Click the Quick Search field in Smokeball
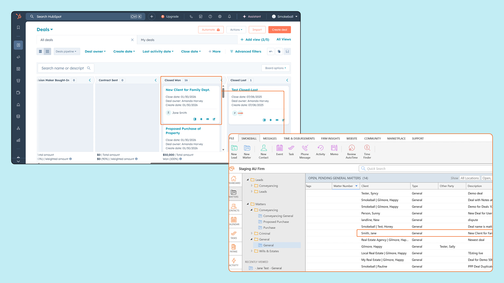The height and width of the screenshot is (283, 504). pos(394,169)
